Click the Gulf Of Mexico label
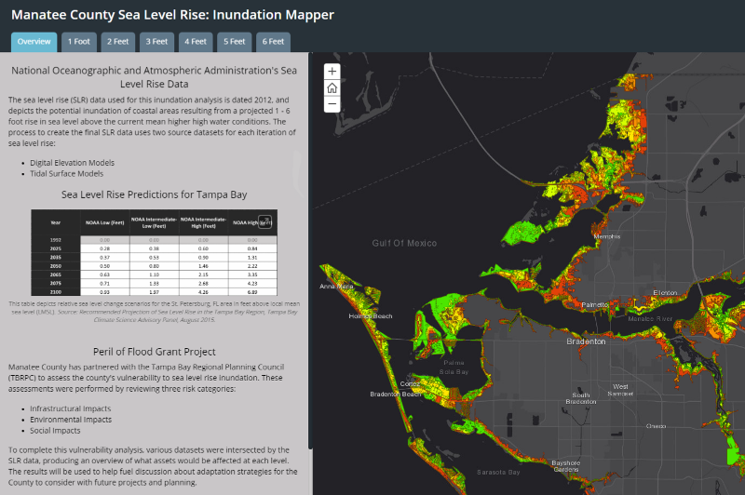Image resolution: width=745 pixels, height=495 pixels. (403, 243)
